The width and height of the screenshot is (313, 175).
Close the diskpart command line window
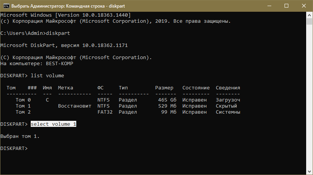click(x=304, y=6)
